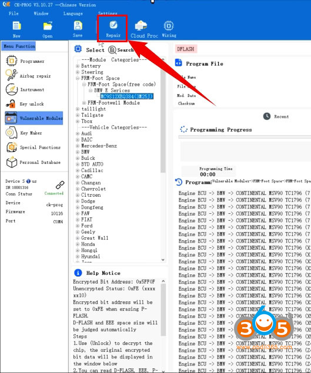Click the Help Notice scroll-up arrow

pos(163,281)
